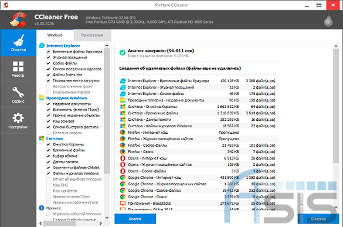
Task: Open the Очистка cleaner section
Action: 18,43
